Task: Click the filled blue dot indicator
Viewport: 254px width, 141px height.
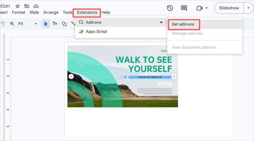Action: tap(126, 77)
